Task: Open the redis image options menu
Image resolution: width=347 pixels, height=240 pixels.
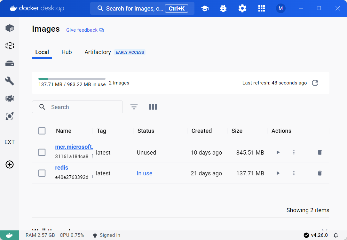Action: coord(294,173)
